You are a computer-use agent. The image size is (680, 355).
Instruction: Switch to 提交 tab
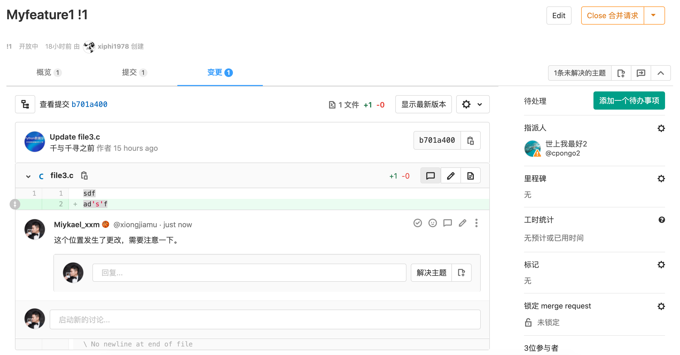point(134,72)
